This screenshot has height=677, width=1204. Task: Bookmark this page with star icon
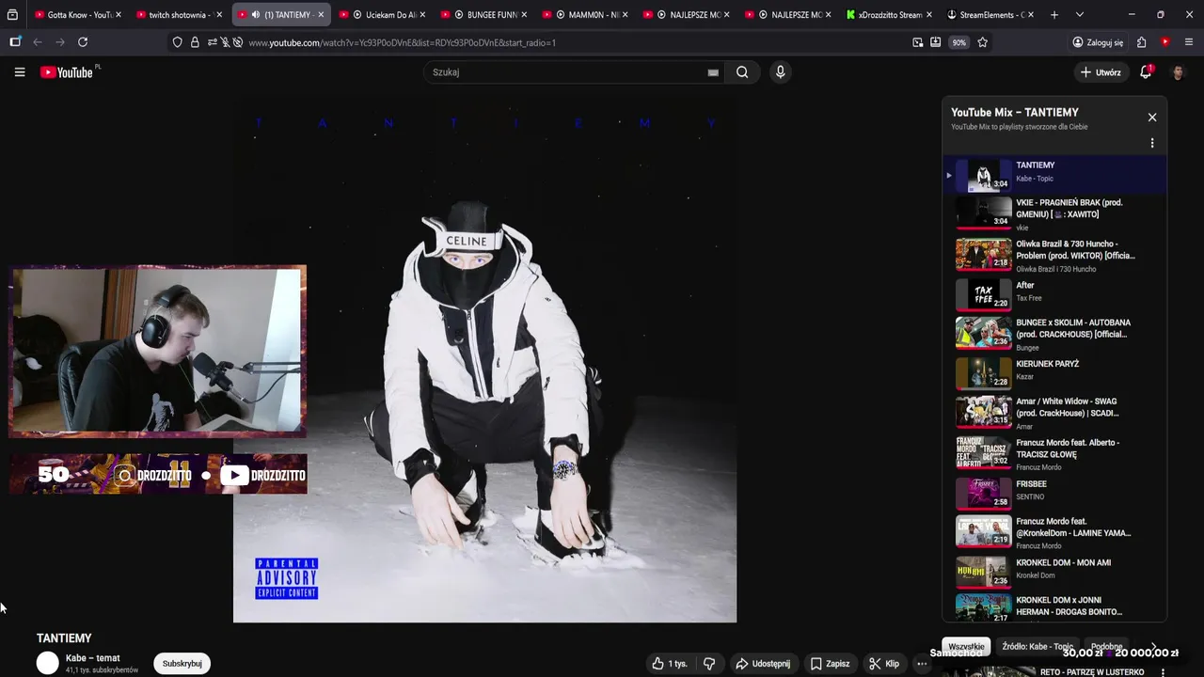coord(983,42)
